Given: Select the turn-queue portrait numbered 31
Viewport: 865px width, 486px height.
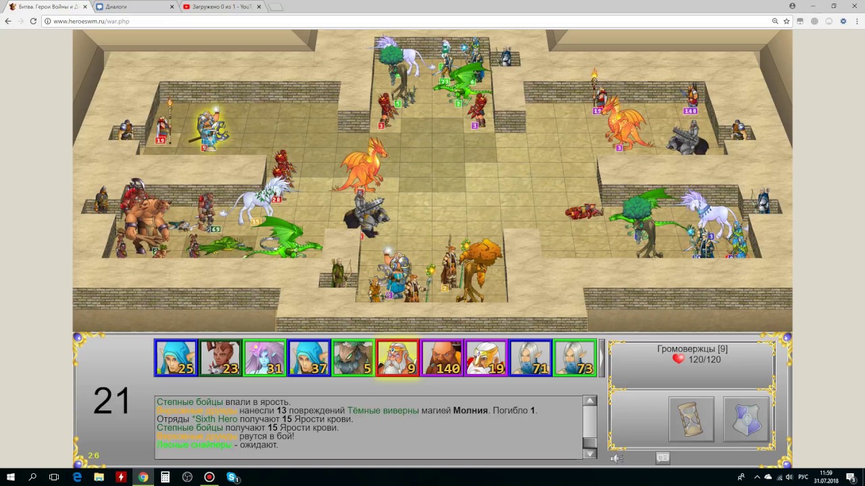Looking at the screenshot, I should 264,358.
